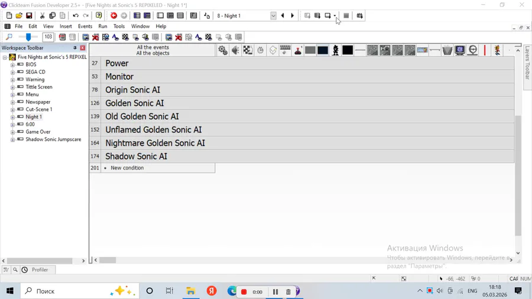The width and height of the screenshot is (532, 299).
Task: Click the Run frame icon
Action: tap(327, 15)
